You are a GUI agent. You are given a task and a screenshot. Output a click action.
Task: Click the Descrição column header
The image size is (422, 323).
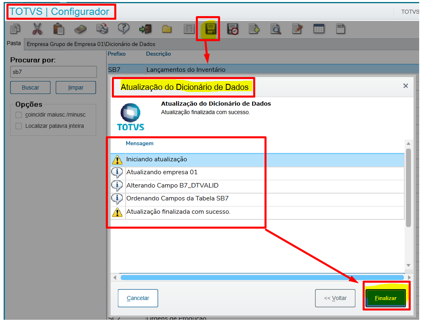[158, 54]
